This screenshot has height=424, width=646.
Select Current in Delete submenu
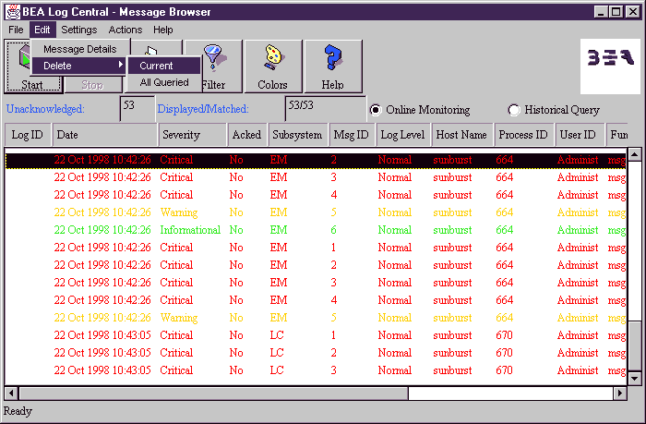click(164, 66)
